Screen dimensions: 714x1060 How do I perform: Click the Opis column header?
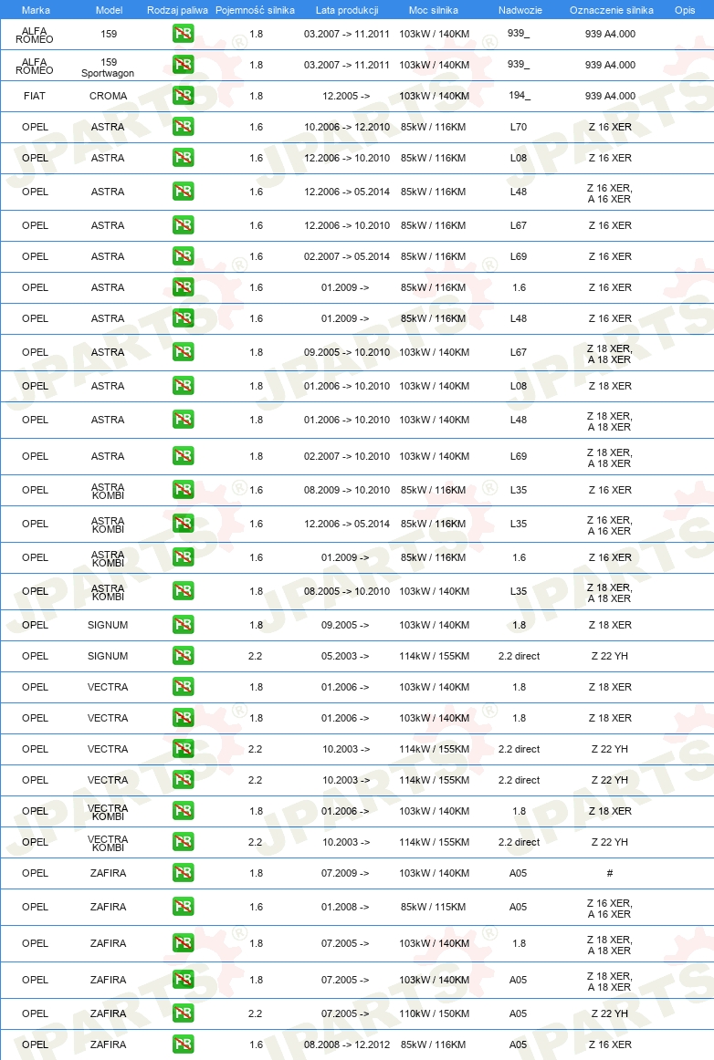click(x=685, y=10)
